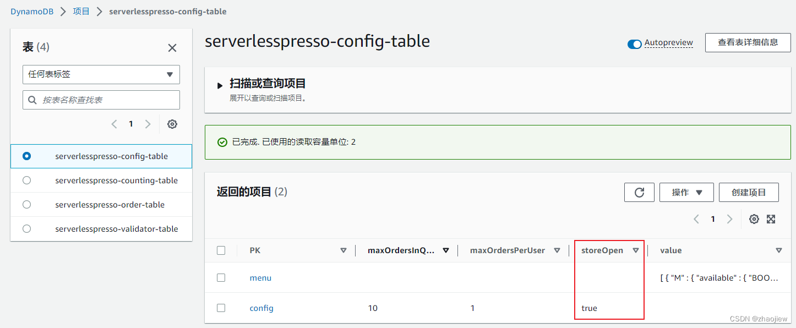Viewport: 796px width, 328px height.
Task: Toggle the Autopreview switch
Action: click(x=635, y=44)
